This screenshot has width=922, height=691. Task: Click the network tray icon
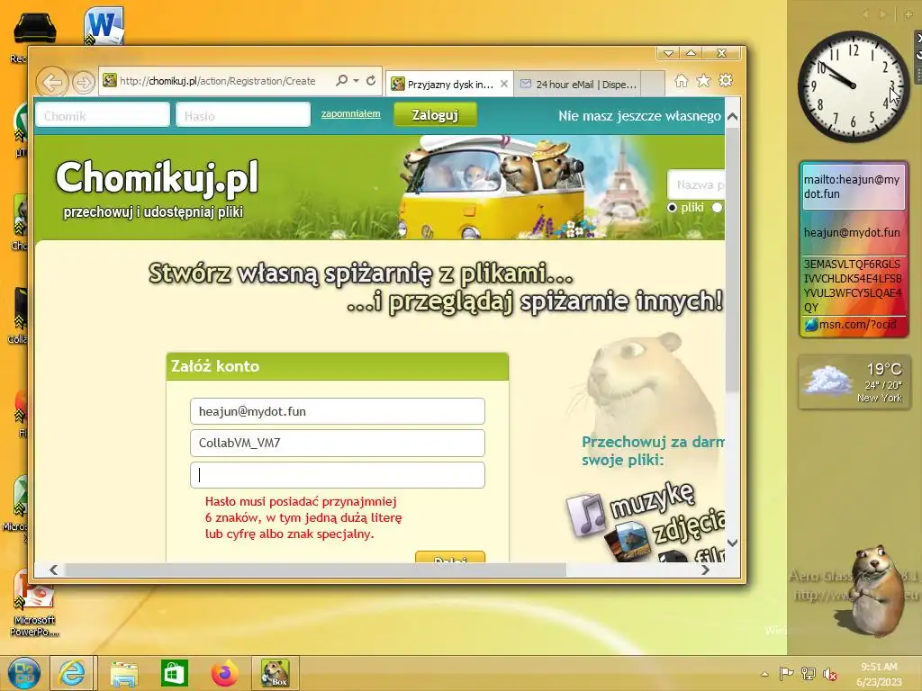pyautogui.click(x=809, y=674)
